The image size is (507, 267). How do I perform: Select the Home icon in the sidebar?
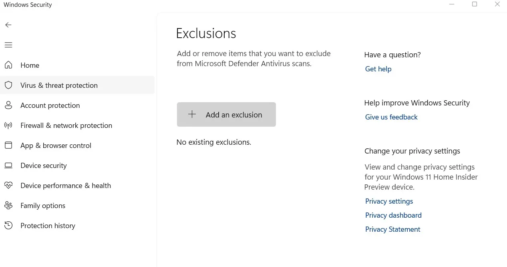pos(8,65)
